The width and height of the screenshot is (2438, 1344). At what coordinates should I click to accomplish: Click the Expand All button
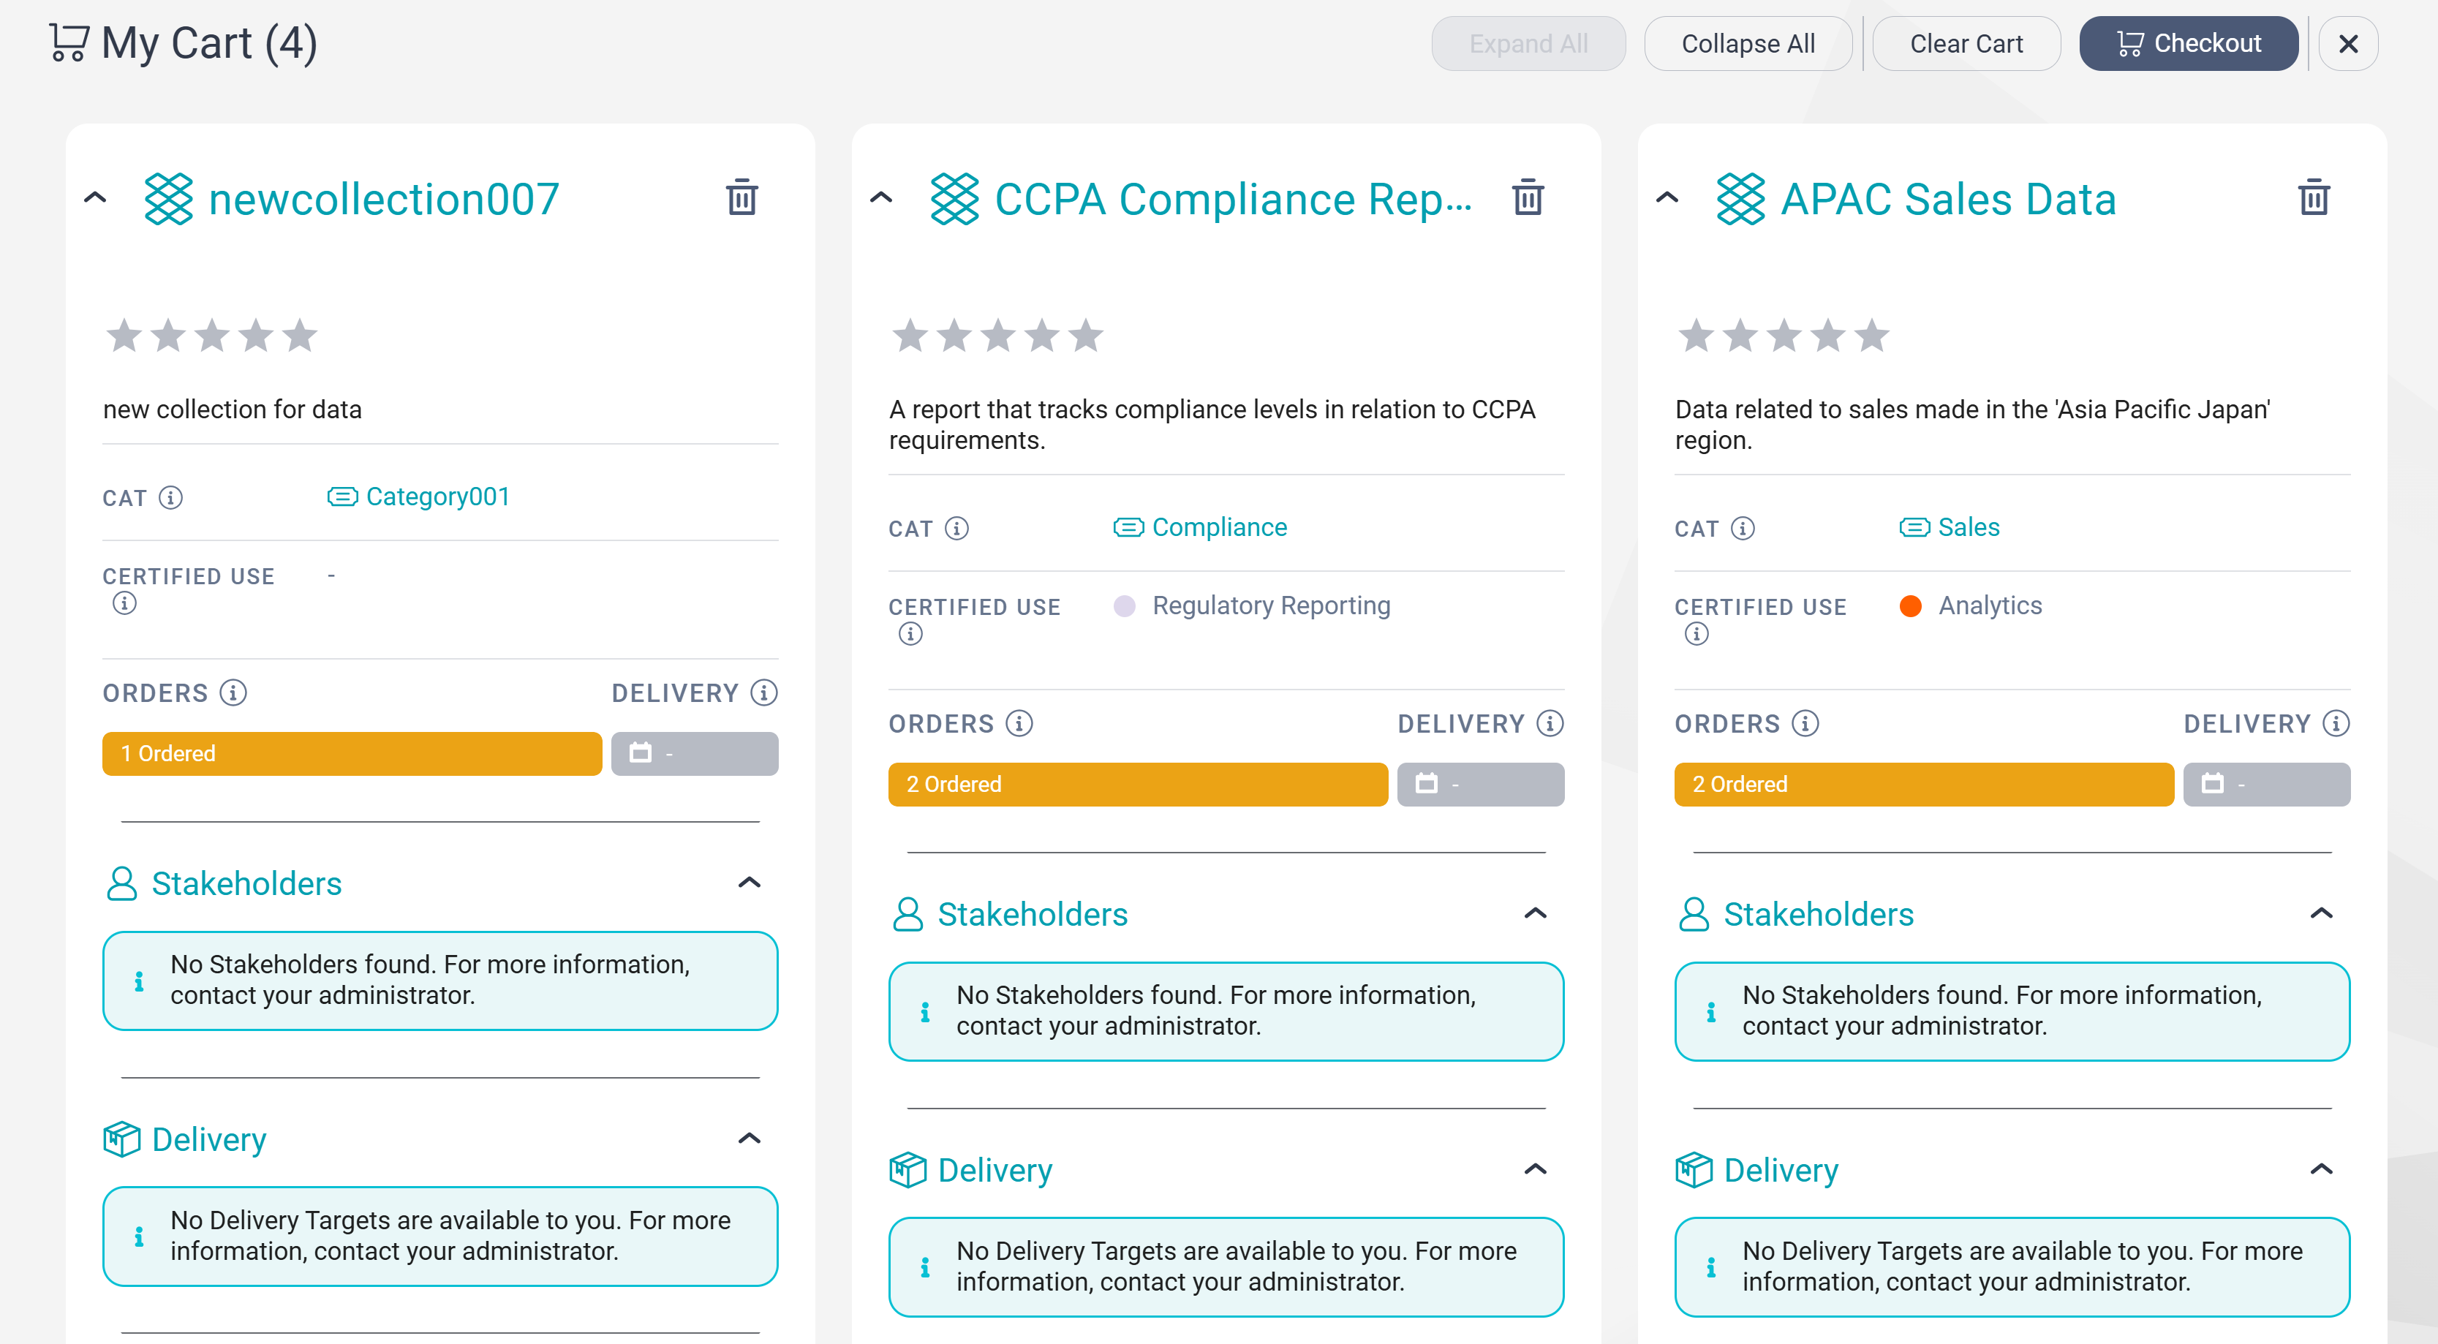coord(1528,44)
